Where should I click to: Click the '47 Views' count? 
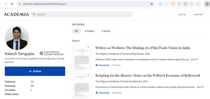click(x=116, y=65)
